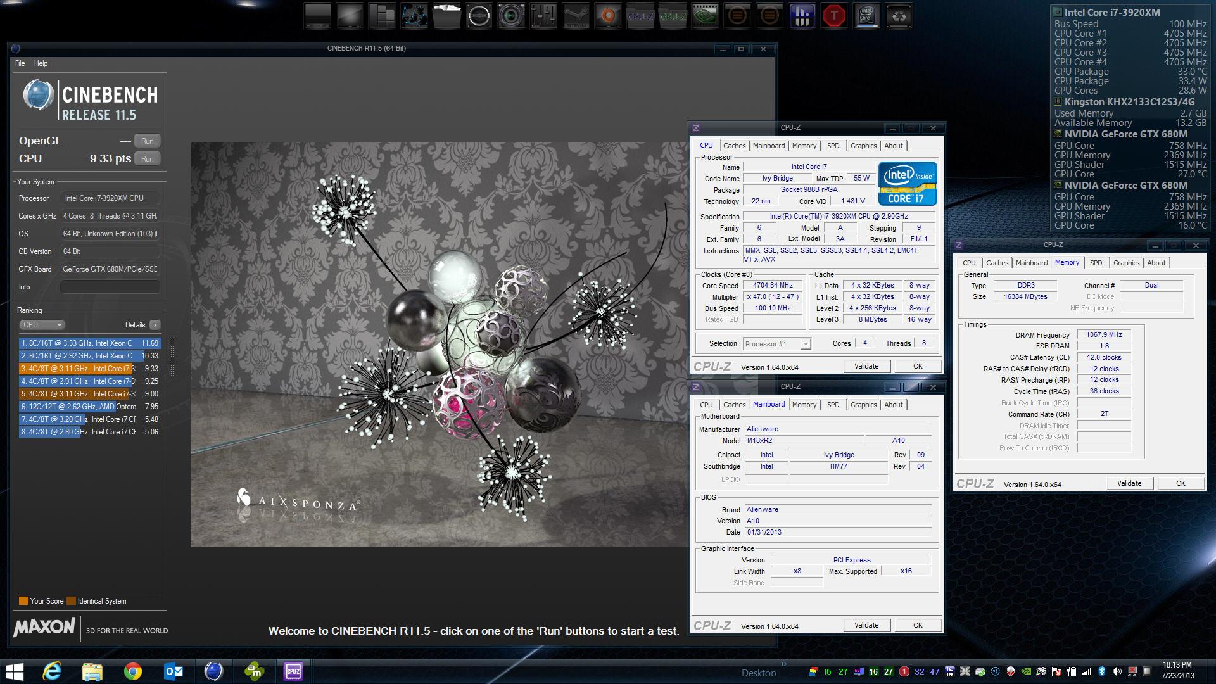Select ranking row 8 scoring 5.06

90,432
